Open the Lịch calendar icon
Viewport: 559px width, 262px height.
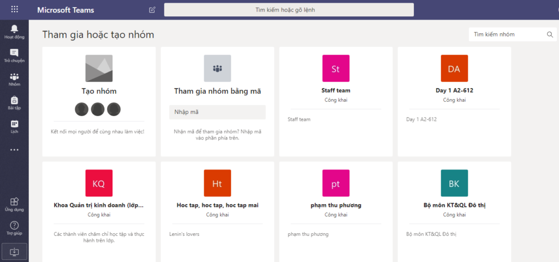pyautogui.click(x=14, y=127)
